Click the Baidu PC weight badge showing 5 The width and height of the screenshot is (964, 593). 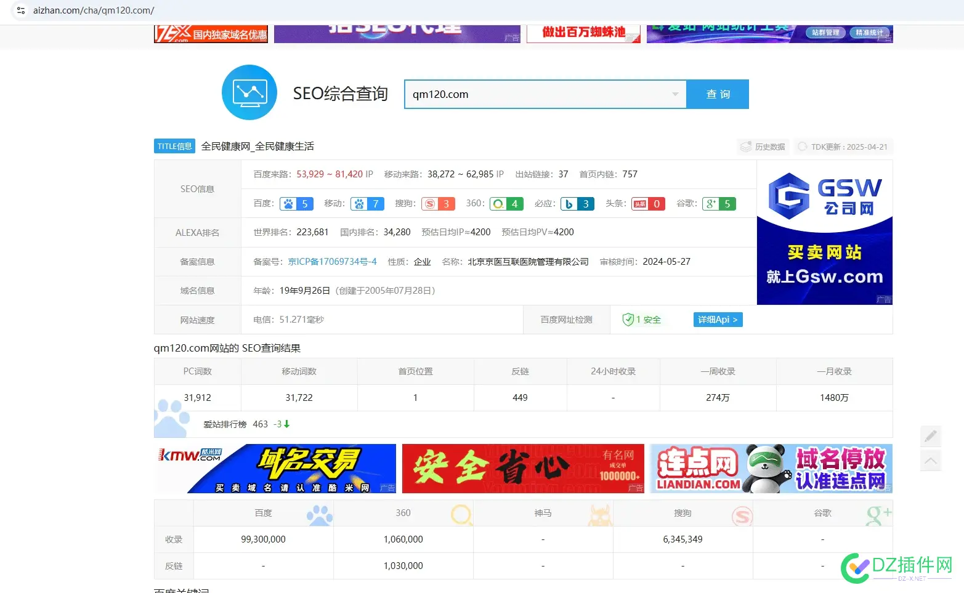(296, 203)
